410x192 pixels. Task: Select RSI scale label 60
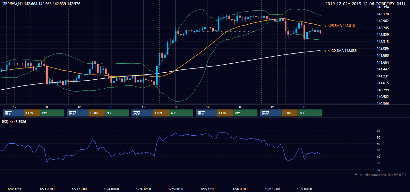(x=378, y=144)
